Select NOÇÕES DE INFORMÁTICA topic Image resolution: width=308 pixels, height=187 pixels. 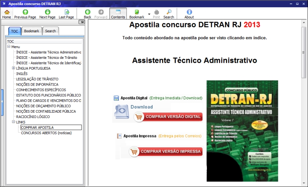click(37, 84)
